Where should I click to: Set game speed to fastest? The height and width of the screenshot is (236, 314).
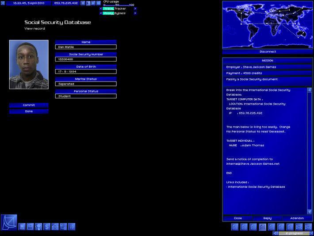pos(99,3)
